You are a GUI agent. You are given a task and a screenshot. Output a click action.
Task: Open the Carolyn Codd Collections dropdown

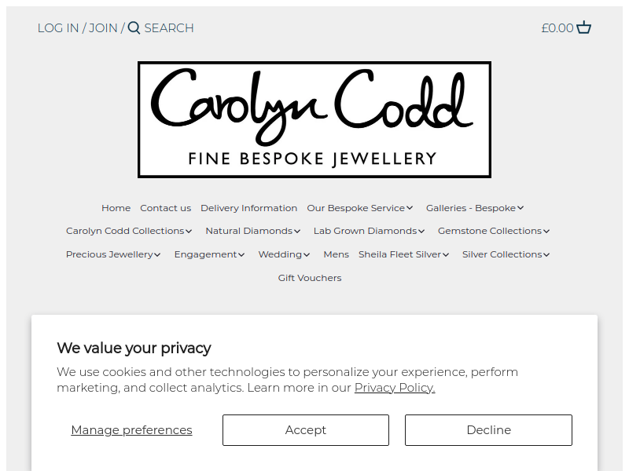pyautogui.click(x=129, y=231)
